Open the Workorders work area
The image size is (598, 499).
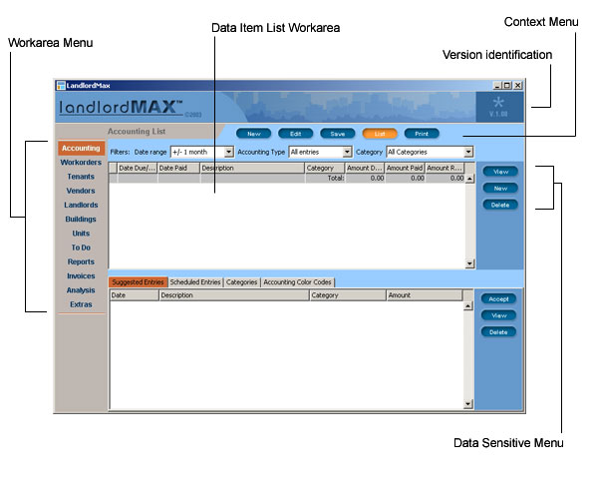tap(81, 163)
